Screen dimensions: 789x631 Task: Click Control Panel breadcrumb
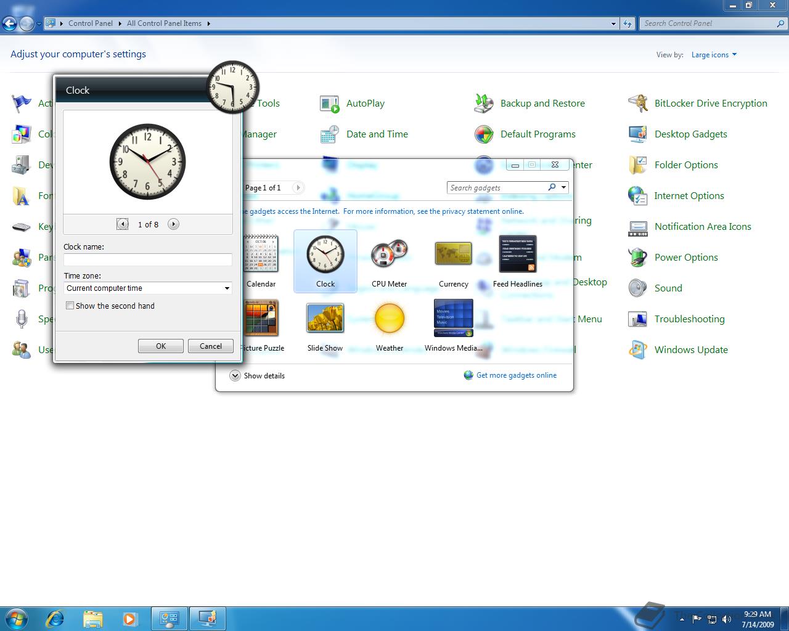click(x=91, y=23)
